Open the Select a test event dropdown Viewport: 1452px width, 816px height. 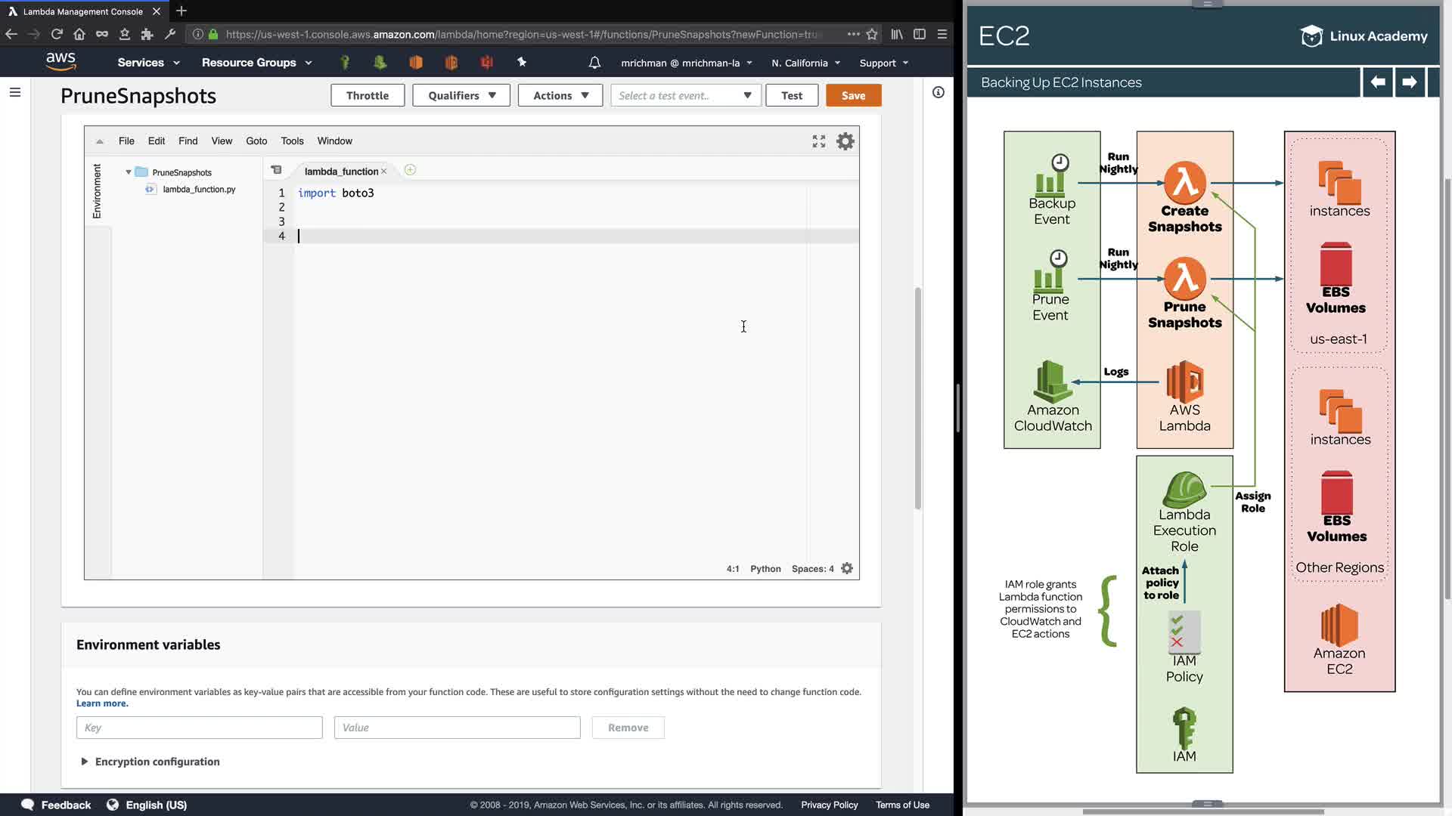(685, 95)
